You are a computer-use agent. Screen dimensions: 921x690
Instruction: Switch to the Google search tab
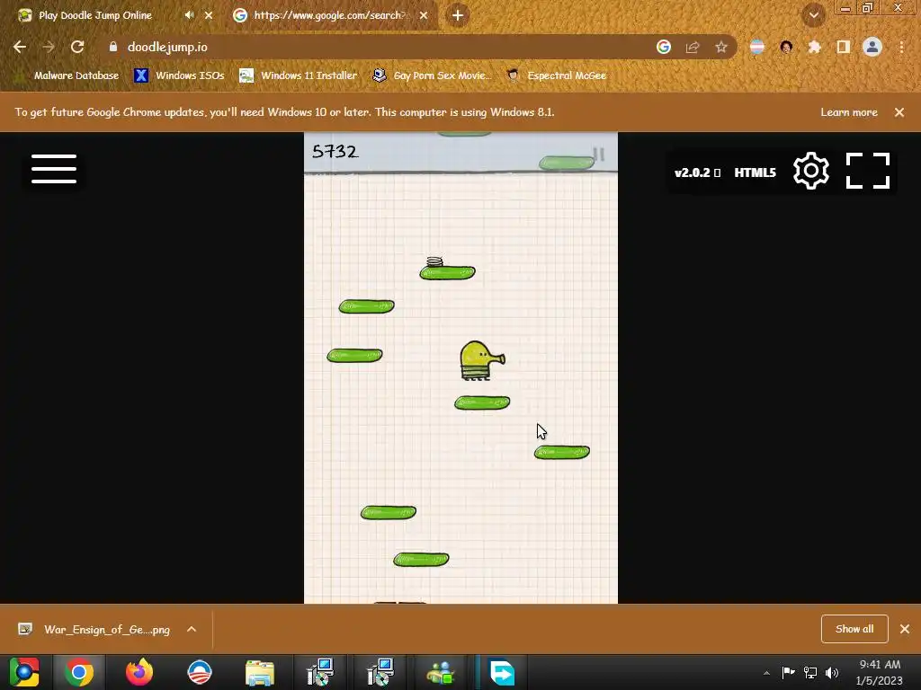[x=331, y=15]
